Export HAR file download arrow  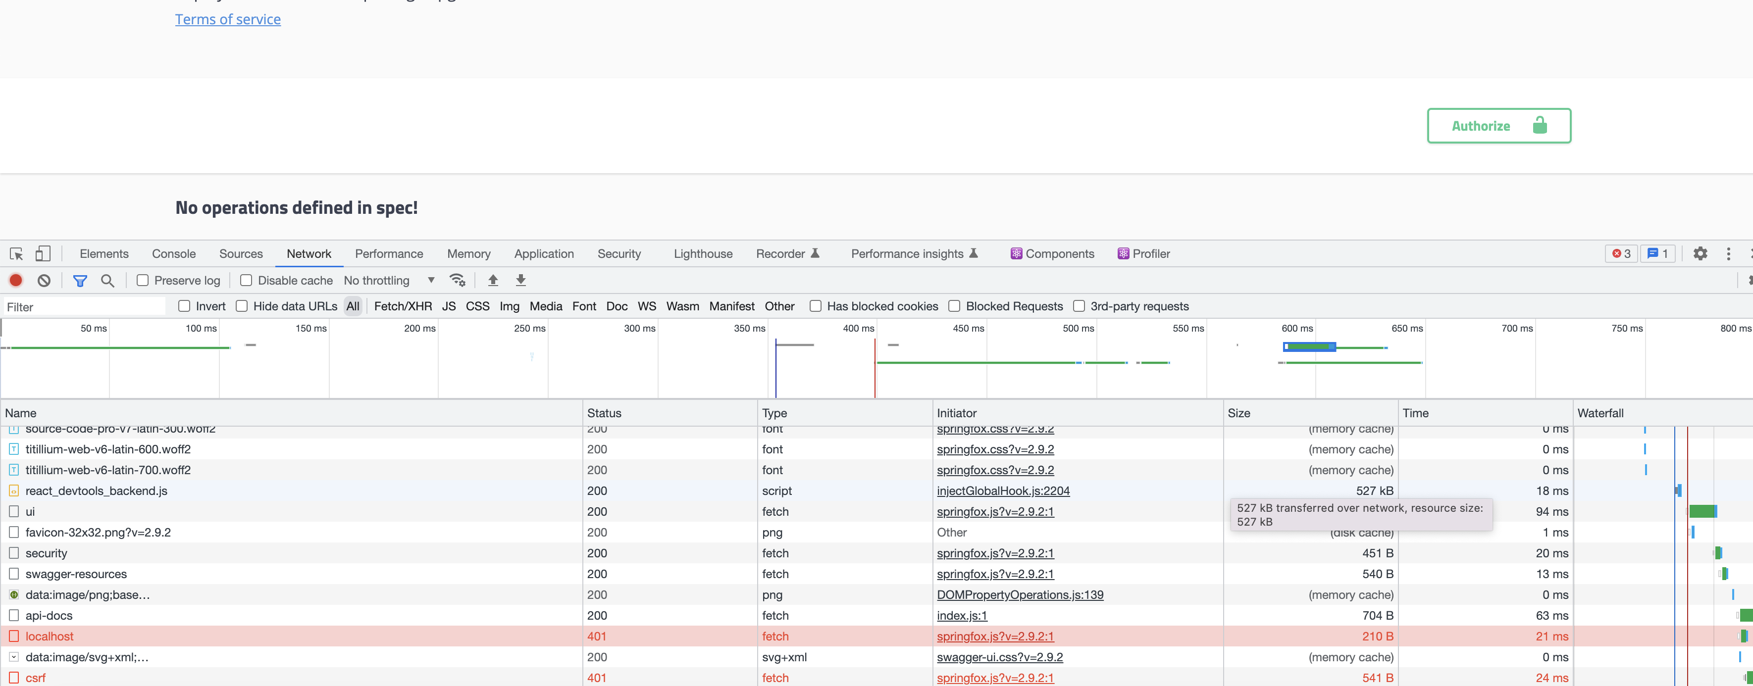pyautogui.click(x=520, y=280)
